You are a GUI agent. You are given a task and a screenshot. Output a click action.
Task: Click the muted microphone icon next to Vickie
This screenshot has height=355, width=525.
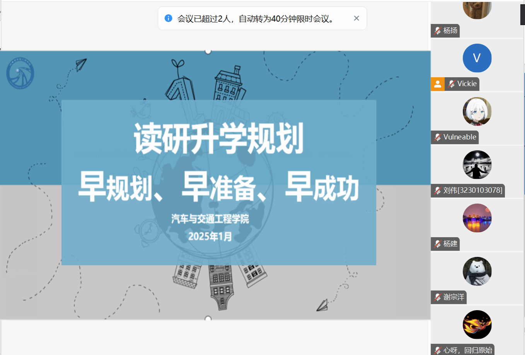451,84
